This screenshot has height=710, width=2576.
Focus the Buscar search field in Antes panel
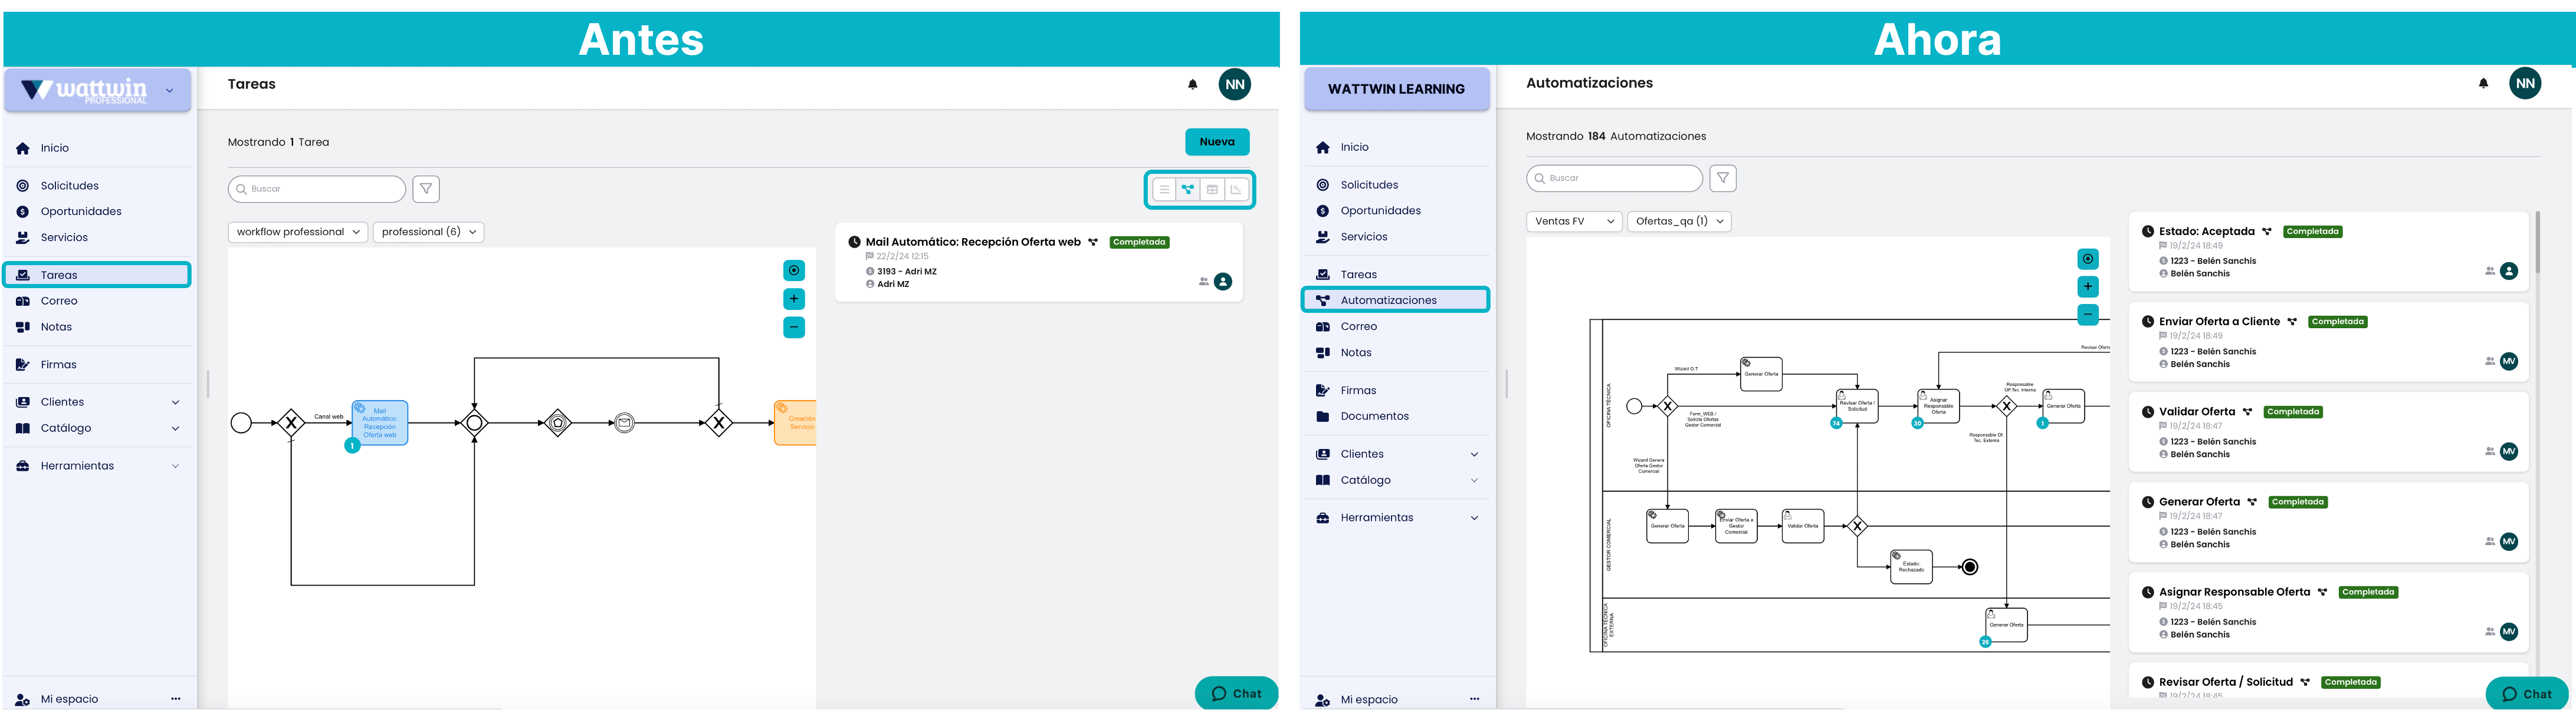317,189
